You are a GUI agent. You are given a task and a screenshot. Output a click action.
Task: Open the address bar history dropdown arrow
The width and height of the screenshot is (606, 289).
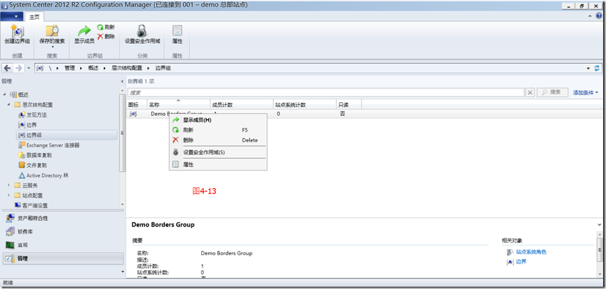pos(588,68)
